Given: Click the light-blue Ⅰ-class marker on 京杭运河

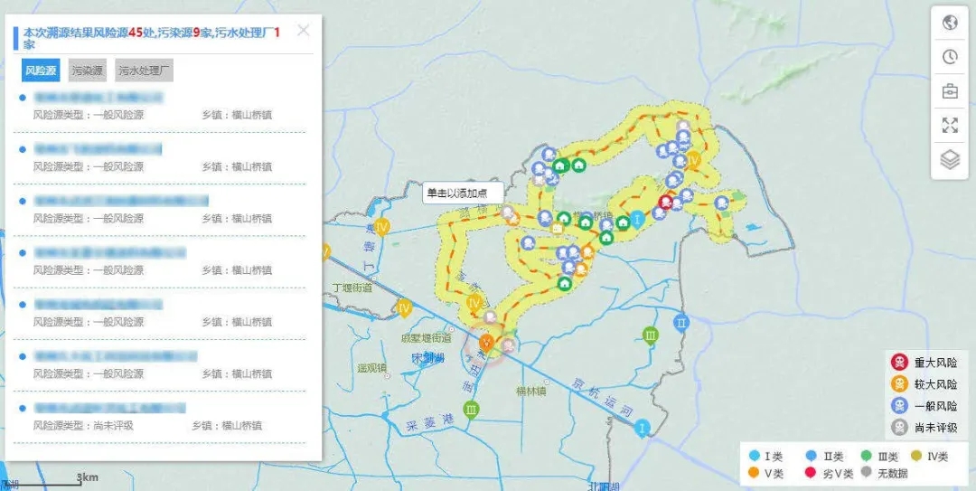Looking at the screenshot, I should click(643, 429).
